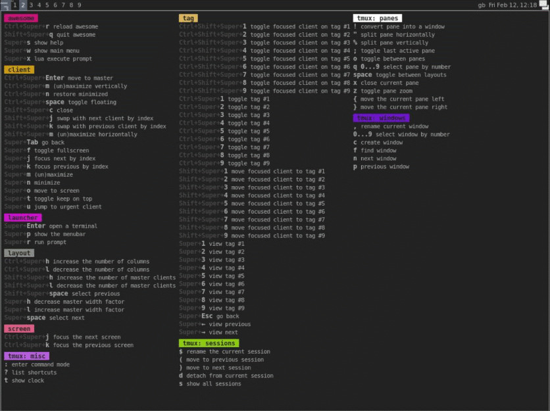Click the 'list shortcuts' row

[x=30, y=373]
